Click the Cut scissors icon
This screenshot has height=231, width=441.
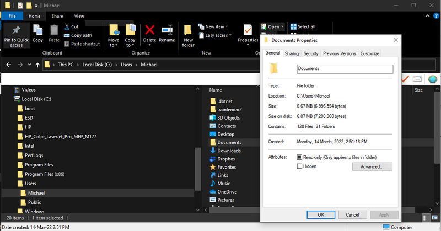67,26
